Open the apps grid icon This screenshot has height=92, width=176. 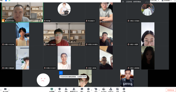point(117,89)
